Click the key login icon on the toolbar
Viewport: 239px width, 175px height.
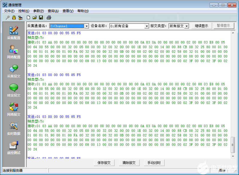[8, 18]
